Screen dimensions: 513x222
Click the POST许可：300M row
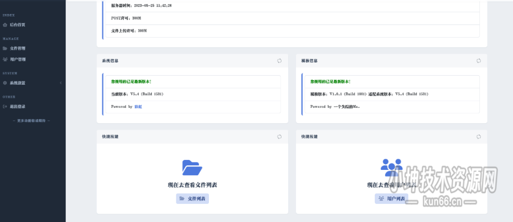coord(292,19)
